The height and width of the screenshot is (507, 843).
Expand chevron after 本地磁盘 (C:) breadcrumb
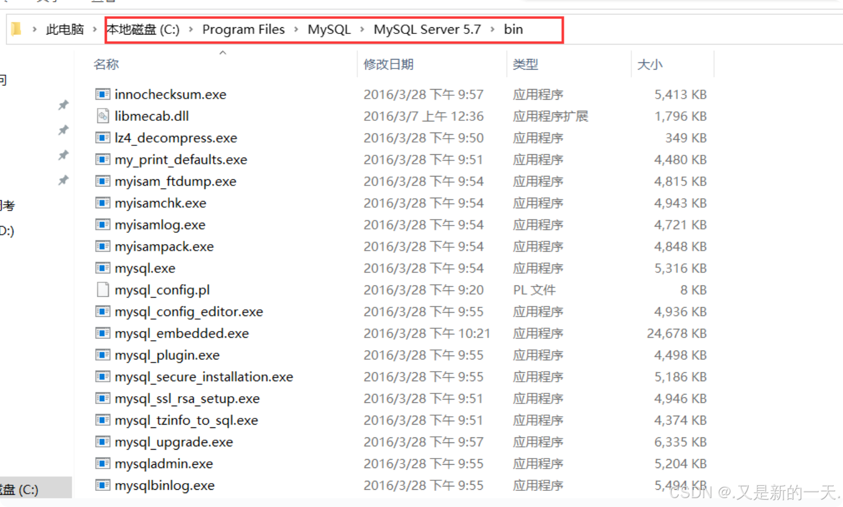coord(191,29)
